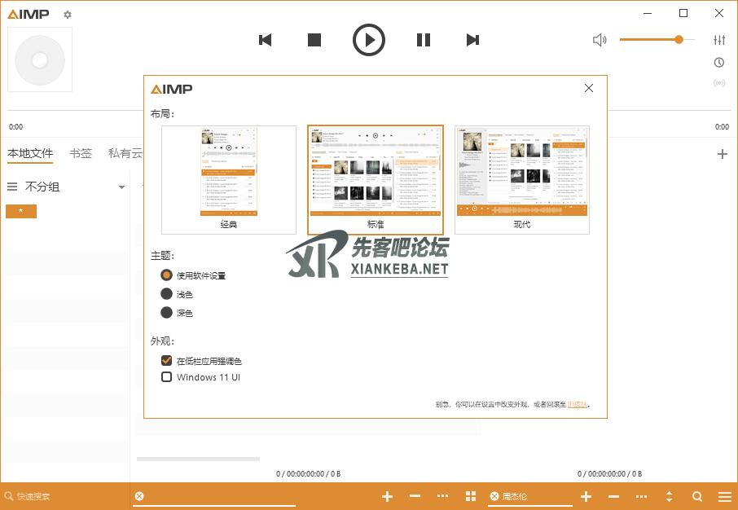
Task: Open the equalizer settings icon
Action: 719,40
